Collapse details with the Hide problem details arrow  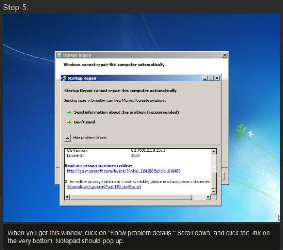coord(68,138)
